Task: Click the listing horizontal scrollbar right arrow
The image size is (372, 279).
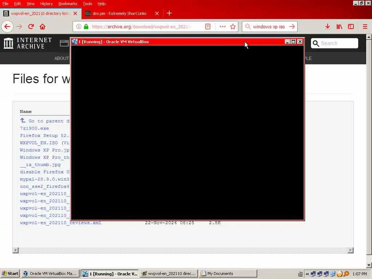Action: (351, 250)
